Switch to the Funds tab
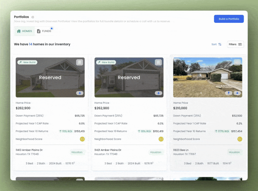Image resolution: width=258 pixels, height=191 pixels. coord(44,31)
